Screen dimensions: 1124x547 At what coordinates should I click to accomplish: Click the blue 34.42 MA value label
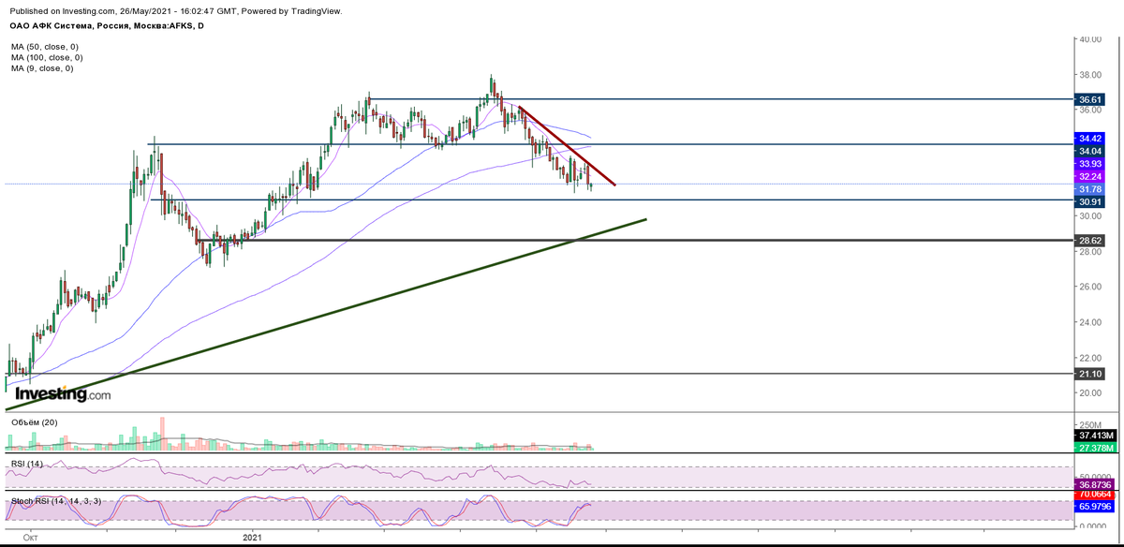point(1090,139)
